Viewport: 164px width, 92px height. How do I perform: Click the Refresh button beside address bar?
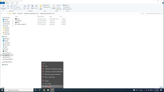(x=143, y=14)
